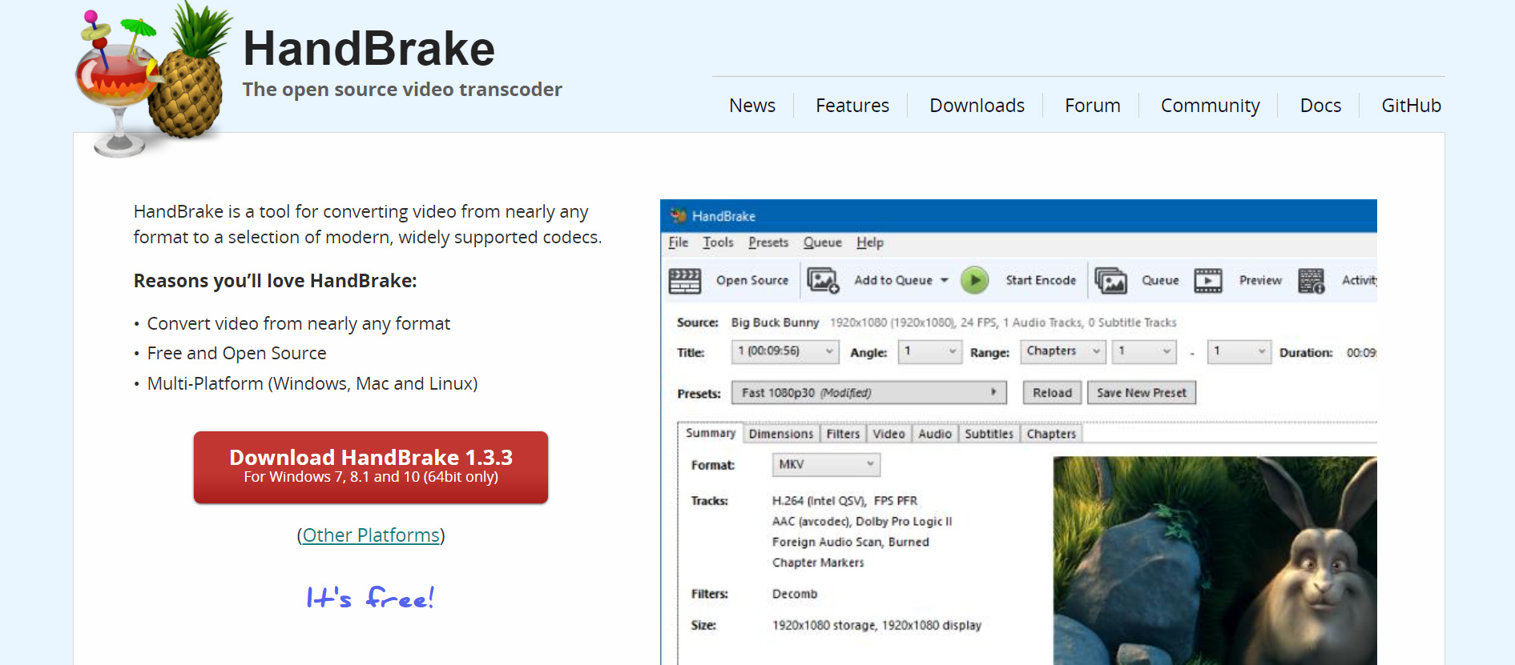Click the Start Encode toolbar label
Screen dimensions: 1515x665
[x=1041, y=280]
